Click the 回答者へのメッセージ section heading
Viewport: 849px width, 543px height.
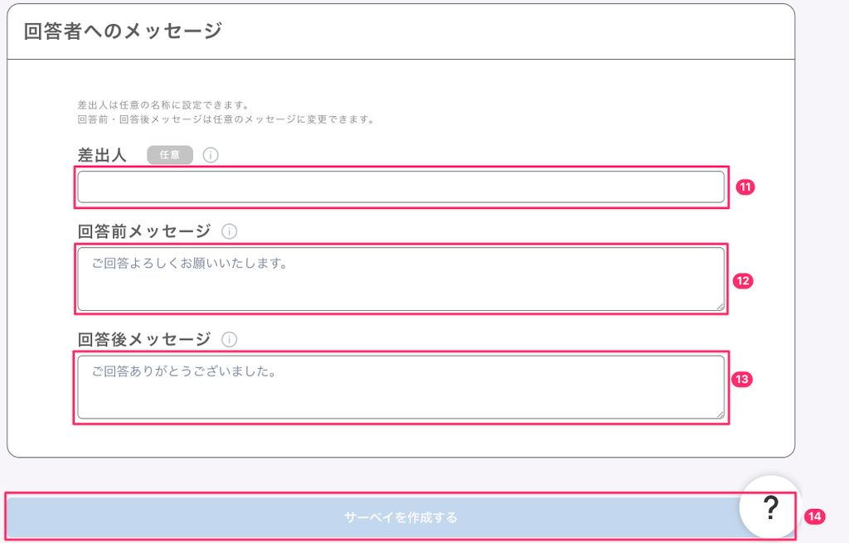coord(124,32)
